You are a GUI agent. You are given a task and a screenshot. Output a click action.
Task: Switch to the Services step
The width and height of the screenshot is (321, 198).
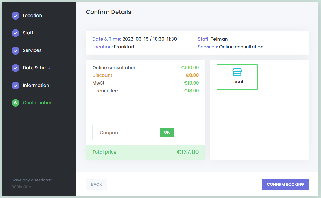pos(32,50)
